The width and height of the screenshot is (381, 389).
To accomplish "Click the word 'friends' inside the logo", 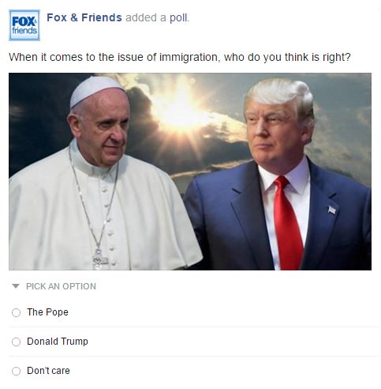I will point(24,31).
